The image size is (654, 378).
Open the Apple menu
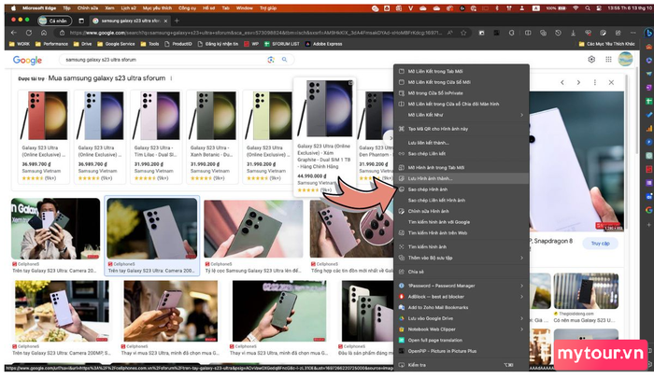[13, 7]
